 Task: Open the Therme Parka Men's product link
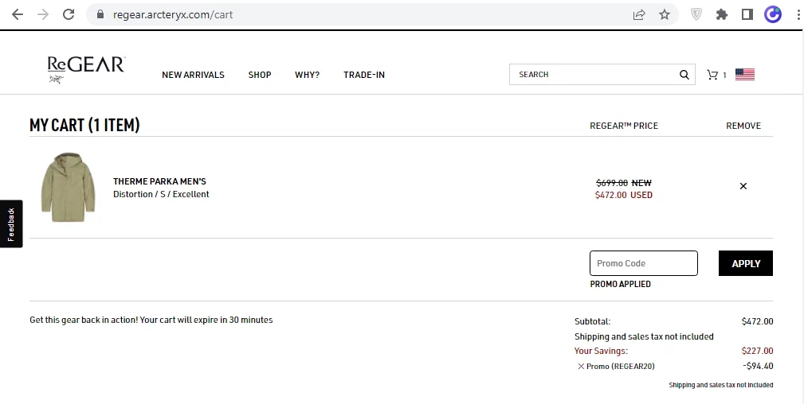click(x=159, y=181)
